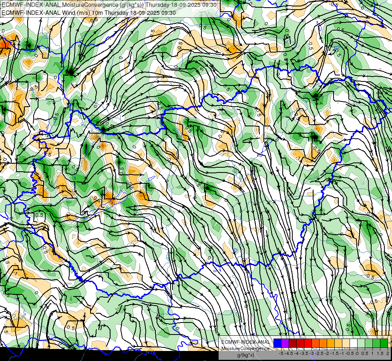Click the purple legend swatch for -4.5
392x361 pixels.
click(x=285, y=343)
